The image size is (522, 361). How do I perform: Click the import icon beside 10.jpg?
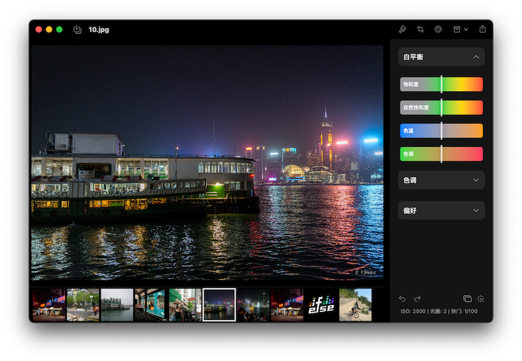pos(78,29)
